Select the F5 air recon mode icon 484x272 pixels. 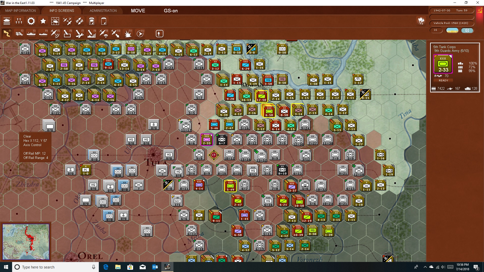pos(55,33)
